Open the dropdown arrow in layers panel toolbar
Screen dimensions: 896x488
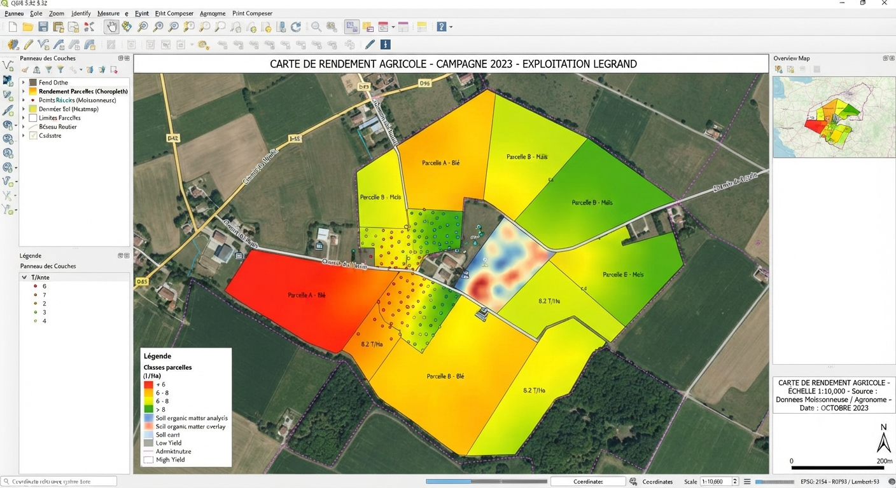coord(81,70)
